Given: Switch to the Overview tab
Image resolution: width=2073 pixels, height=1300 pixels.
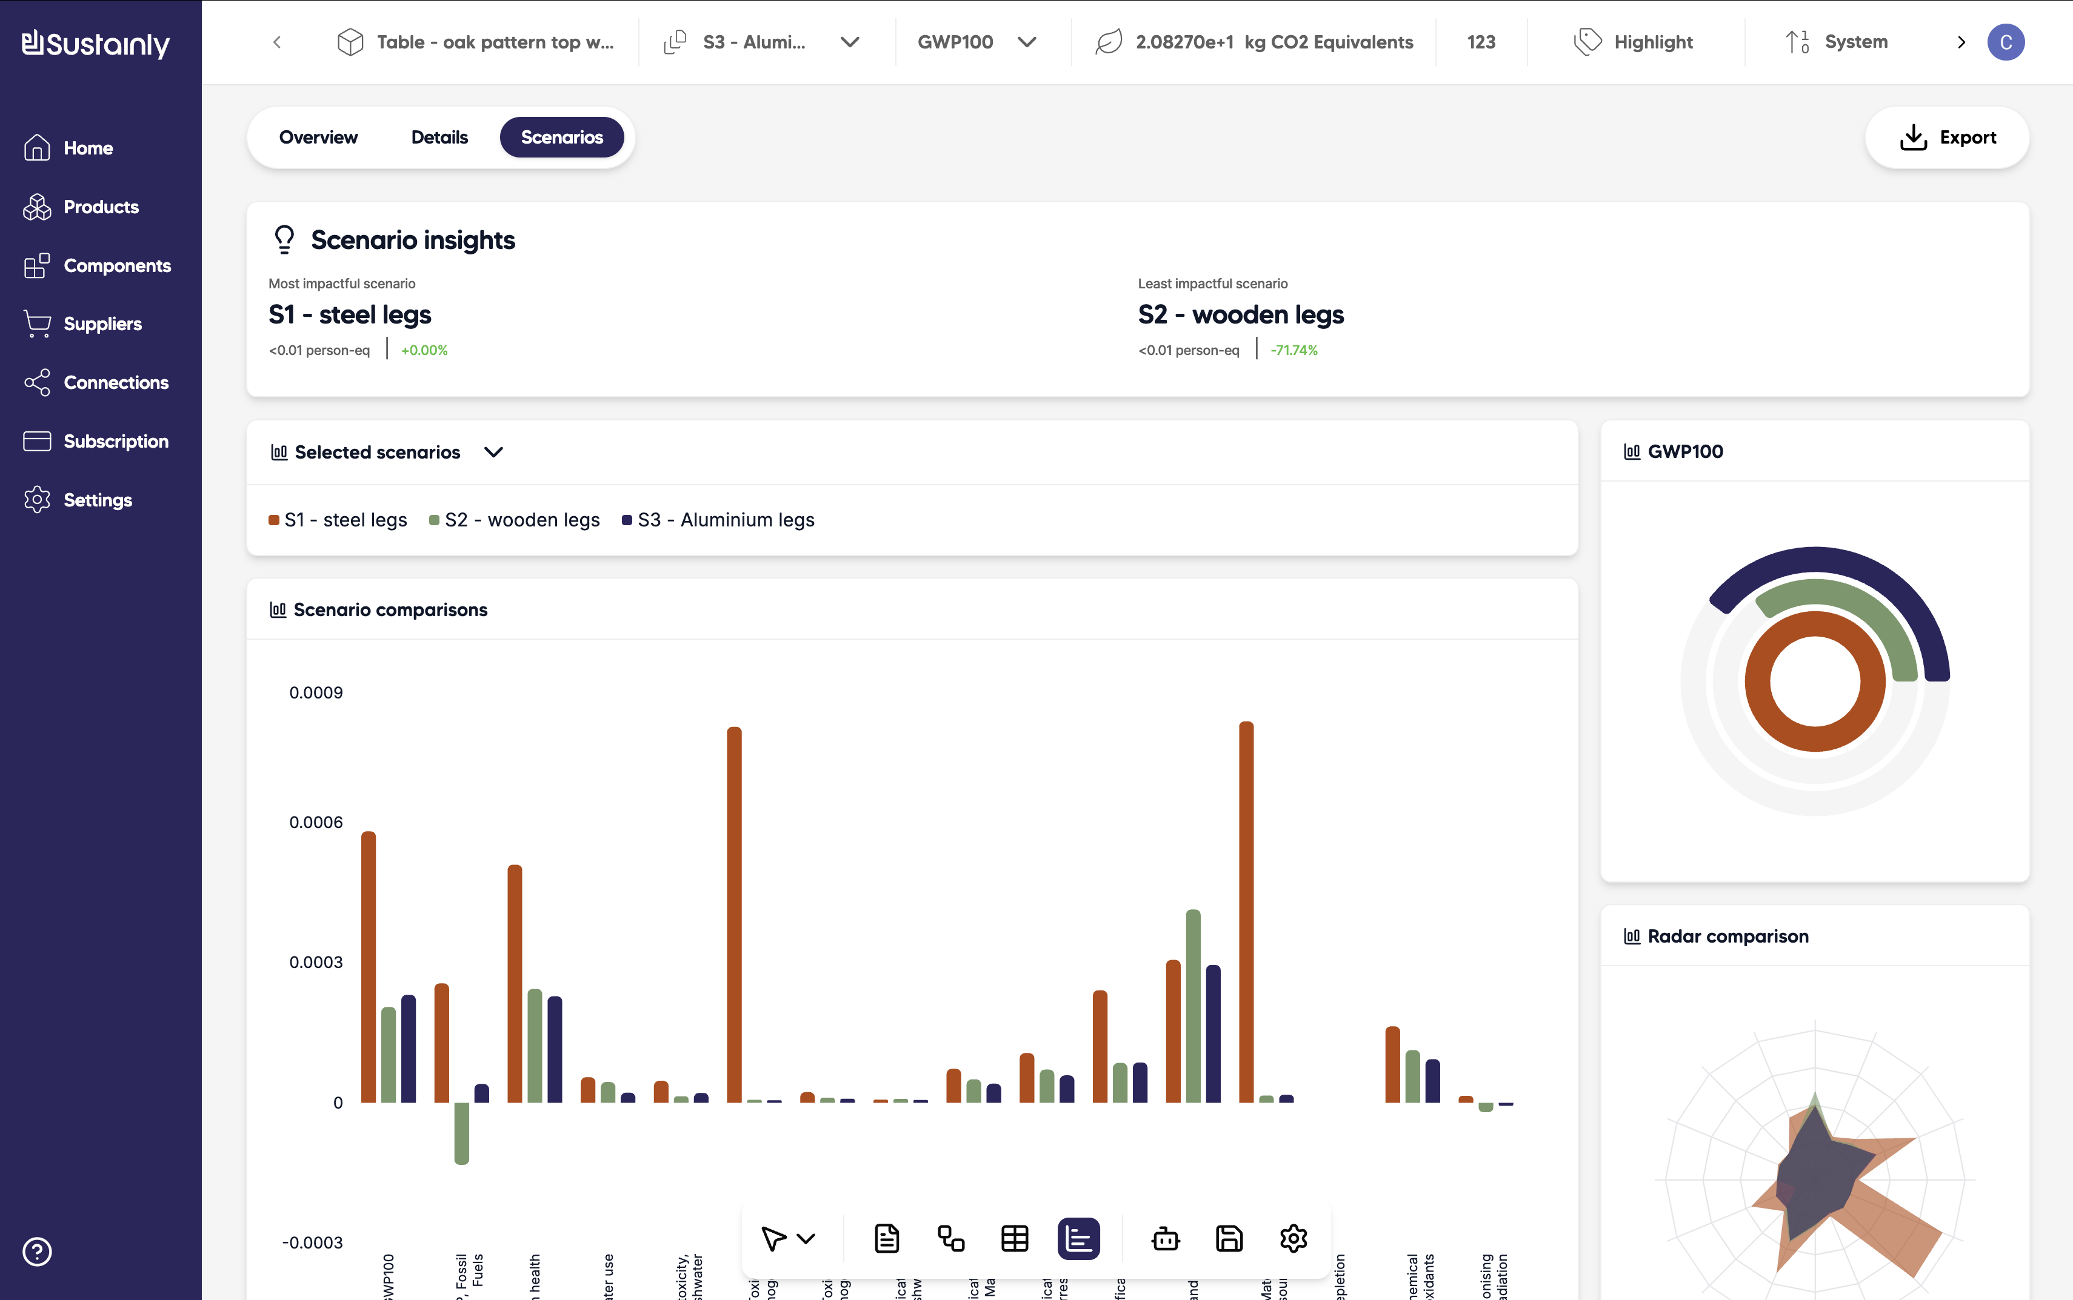Looking at the screenshot, I should coord(318,138).
